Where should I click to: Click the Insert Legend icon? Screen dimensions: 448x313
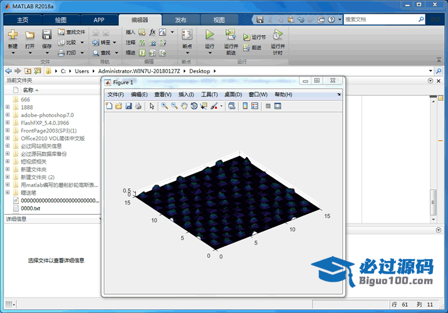(x=254, y=106)
